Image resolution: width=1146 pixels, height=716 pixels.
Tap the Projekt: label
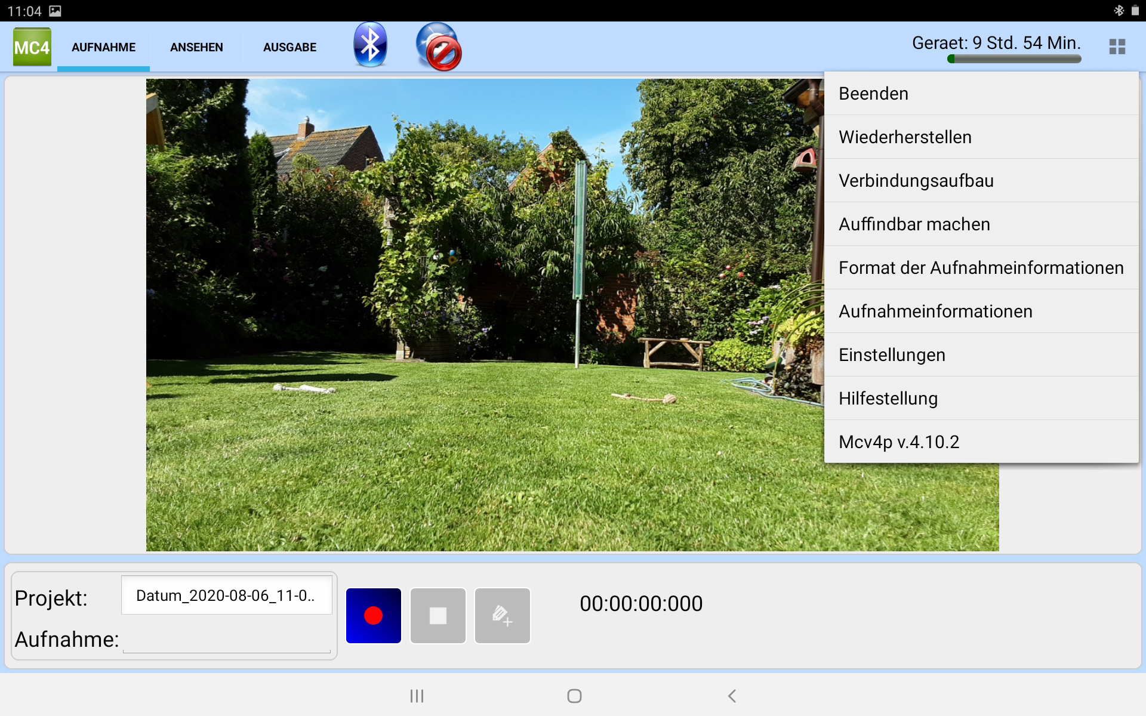click(x=51, y=598)
